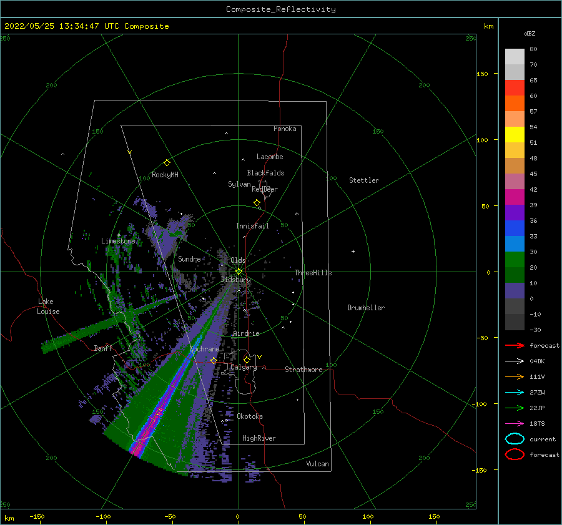Viewport: 562px width, 525px height.
Task: Select the orange 111V arrow legend icon
Action: click(515, 376)
